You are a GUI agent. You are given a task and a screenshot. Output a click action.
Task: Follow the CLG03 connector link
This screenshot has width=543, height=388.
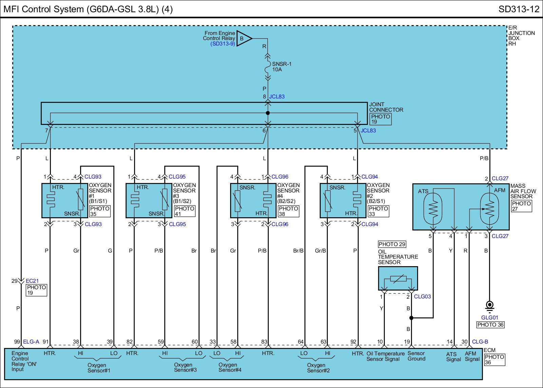pyautogui.click(x=422, y=296)
